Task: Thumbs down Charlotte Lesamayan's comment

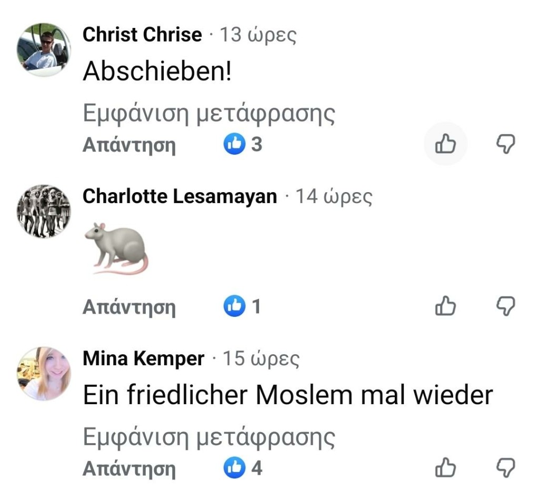Action: tap(506, 306)
